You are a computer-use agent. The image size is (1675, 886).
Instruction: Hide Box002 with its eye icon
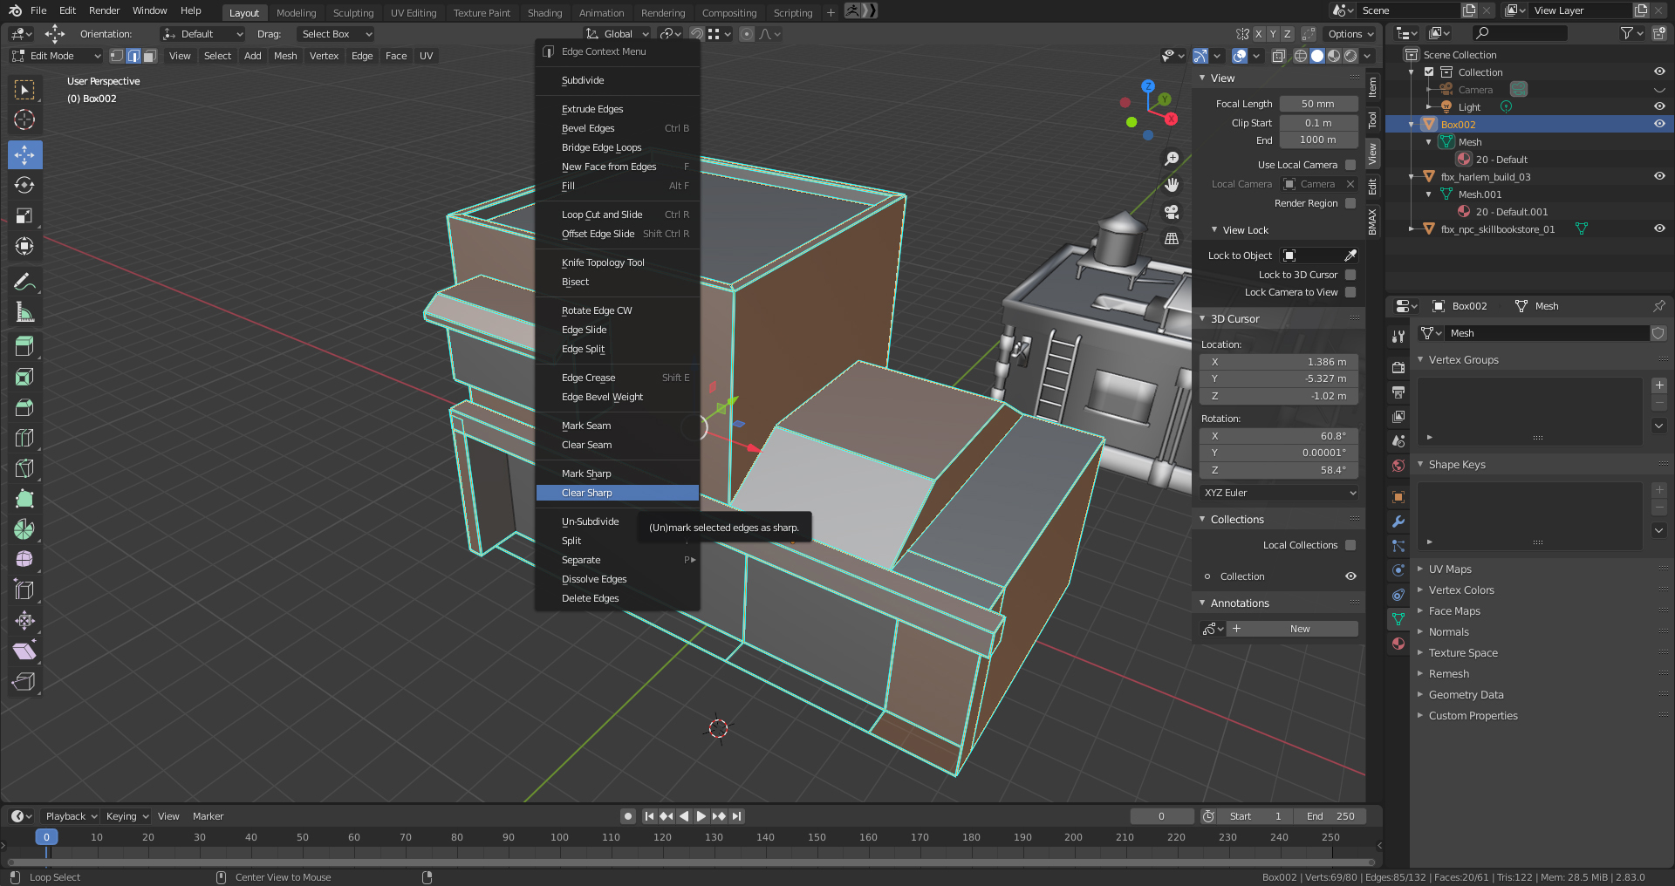pyautogui.click(x=1659, y=124)
